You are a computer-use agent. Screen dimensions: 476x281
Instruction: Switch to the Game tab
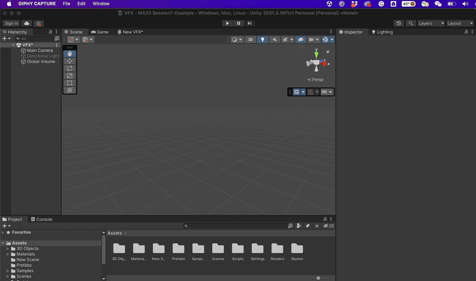[100, 32]
